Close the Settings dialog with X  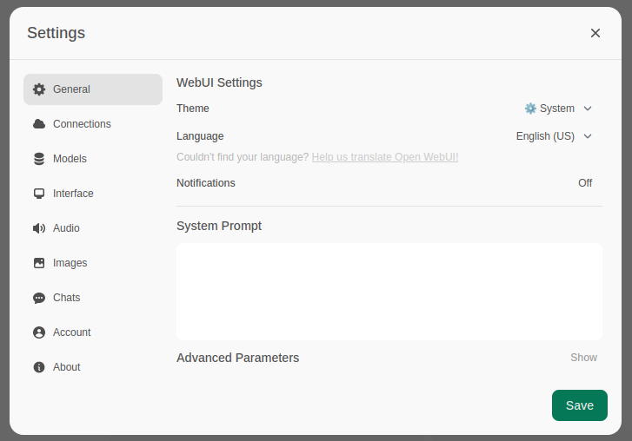(595, 33)
